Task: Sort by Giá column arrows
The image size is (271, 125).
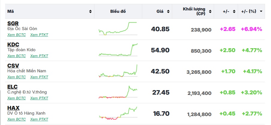Action: pos(168,12)
